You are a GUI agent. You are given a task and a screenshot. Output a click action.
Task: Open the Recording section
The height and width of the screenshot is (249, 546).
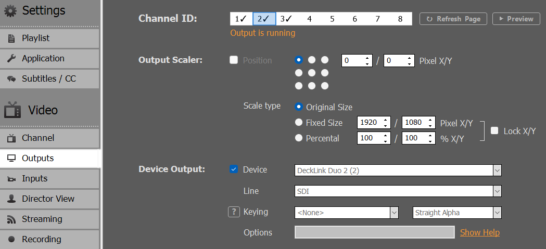point(49,239)
